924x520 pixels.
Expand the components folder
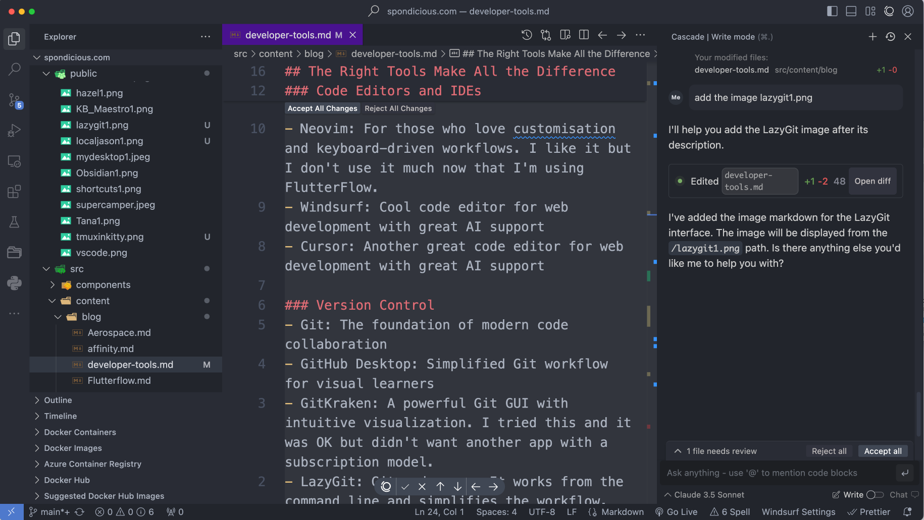tap(52, 285)
